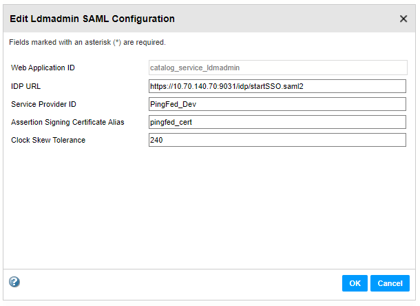Viewport: 420px width, 306px height.
Task: Select the pingfed_cert alias value
Action: tap(171, 122)
